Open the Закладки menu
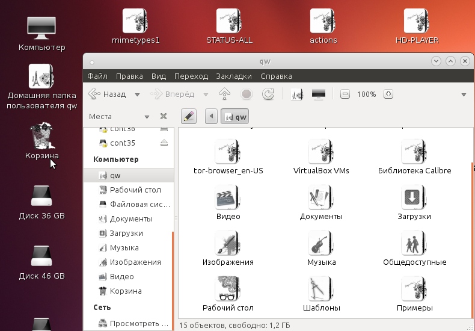The image size is (475, 331). 234,76
